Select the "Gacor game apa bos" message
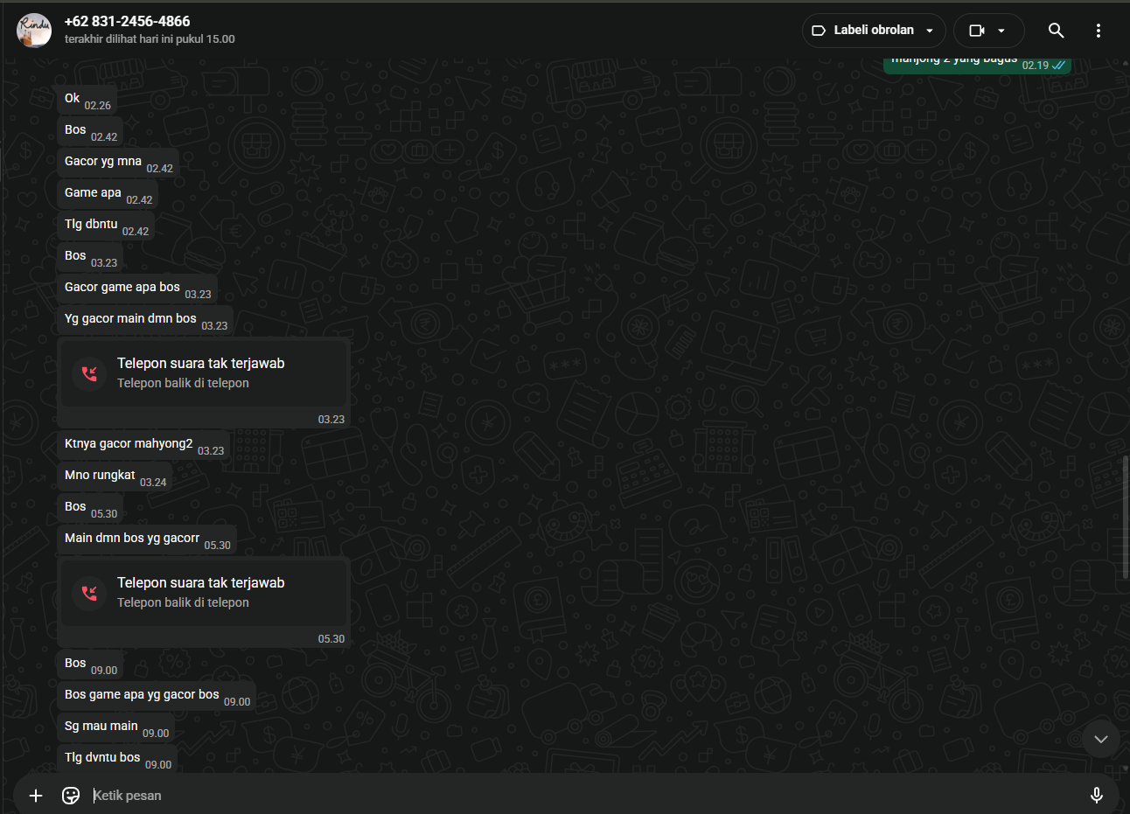The width and height of the screenshot is (1130, 814). pos(137,289)
